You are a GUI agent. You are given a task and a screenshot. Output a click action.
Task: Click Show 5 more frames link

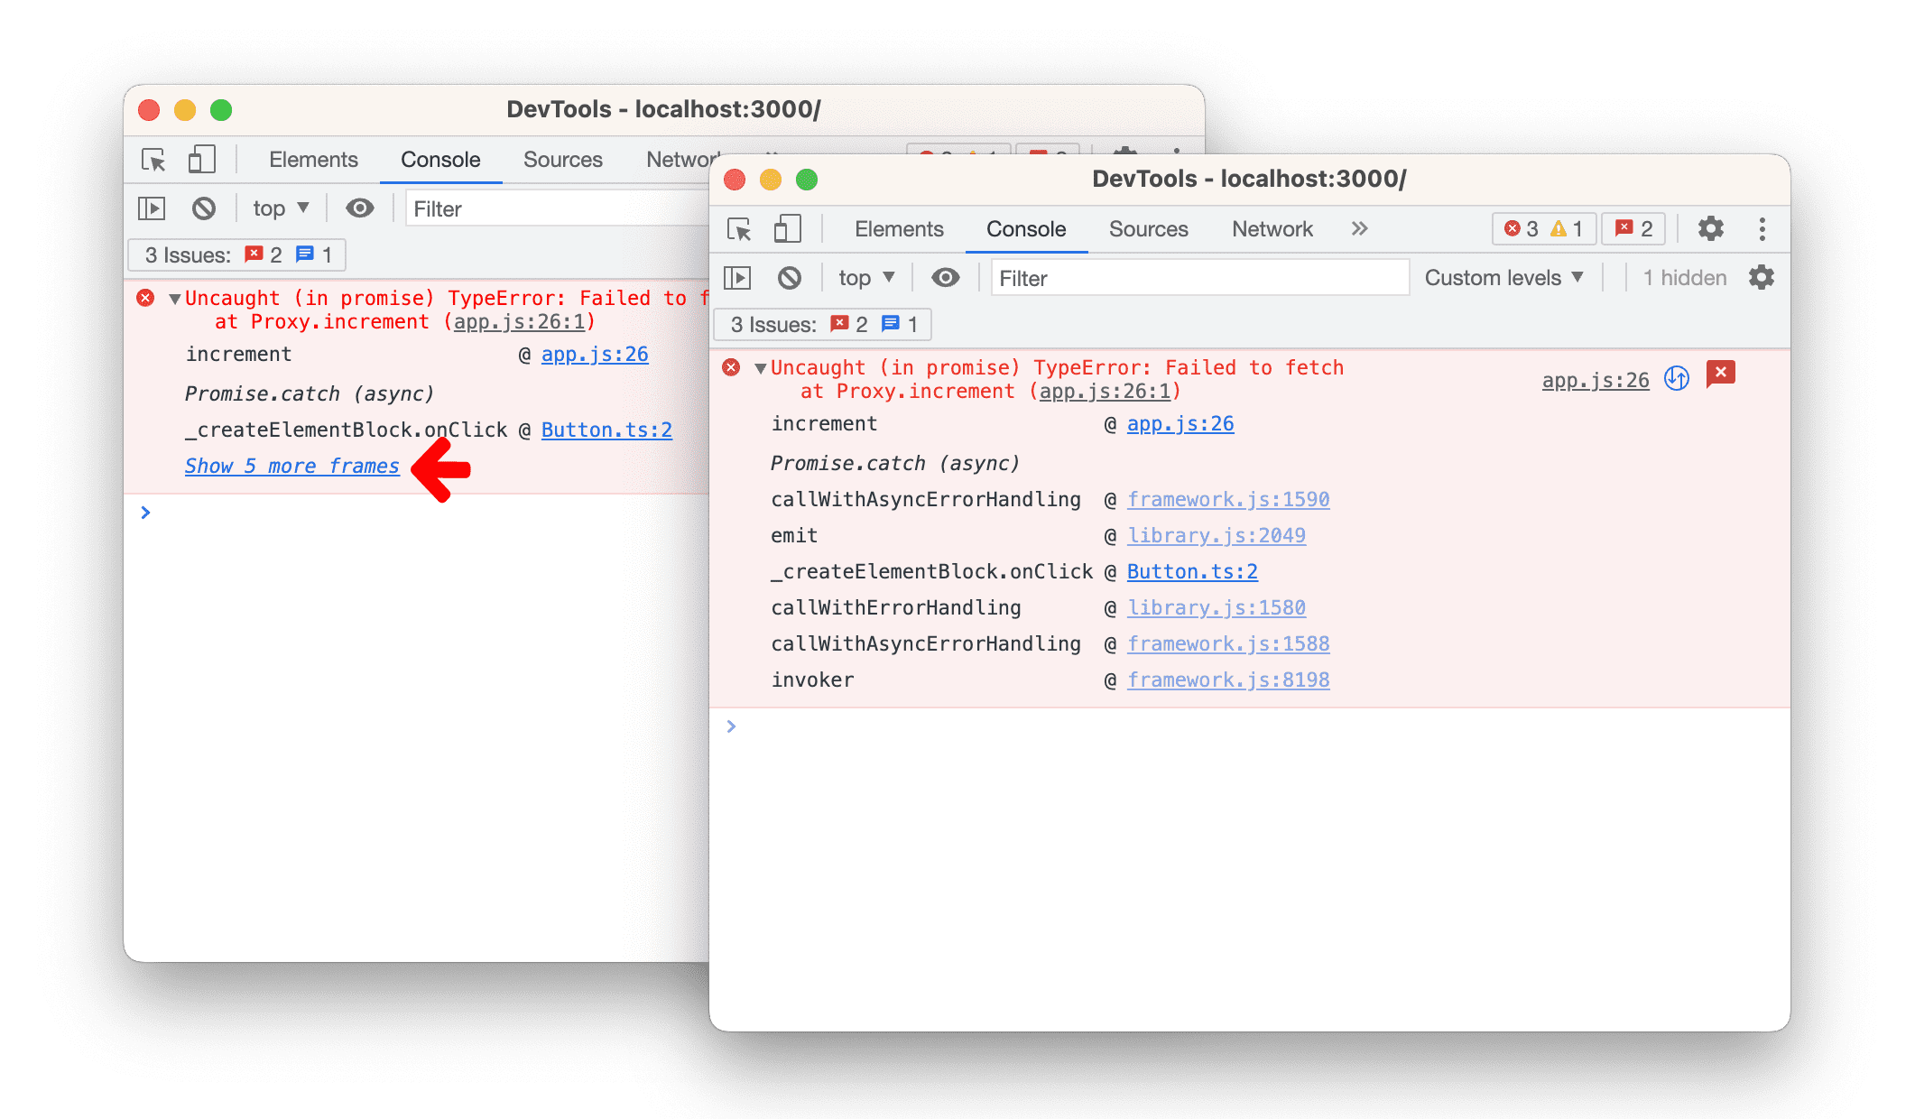[293, 467]
